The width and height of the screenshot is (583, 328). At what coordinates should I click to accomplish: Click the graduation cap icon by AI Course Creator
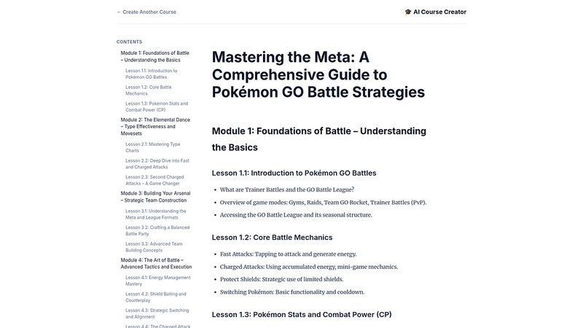[408, 12]
